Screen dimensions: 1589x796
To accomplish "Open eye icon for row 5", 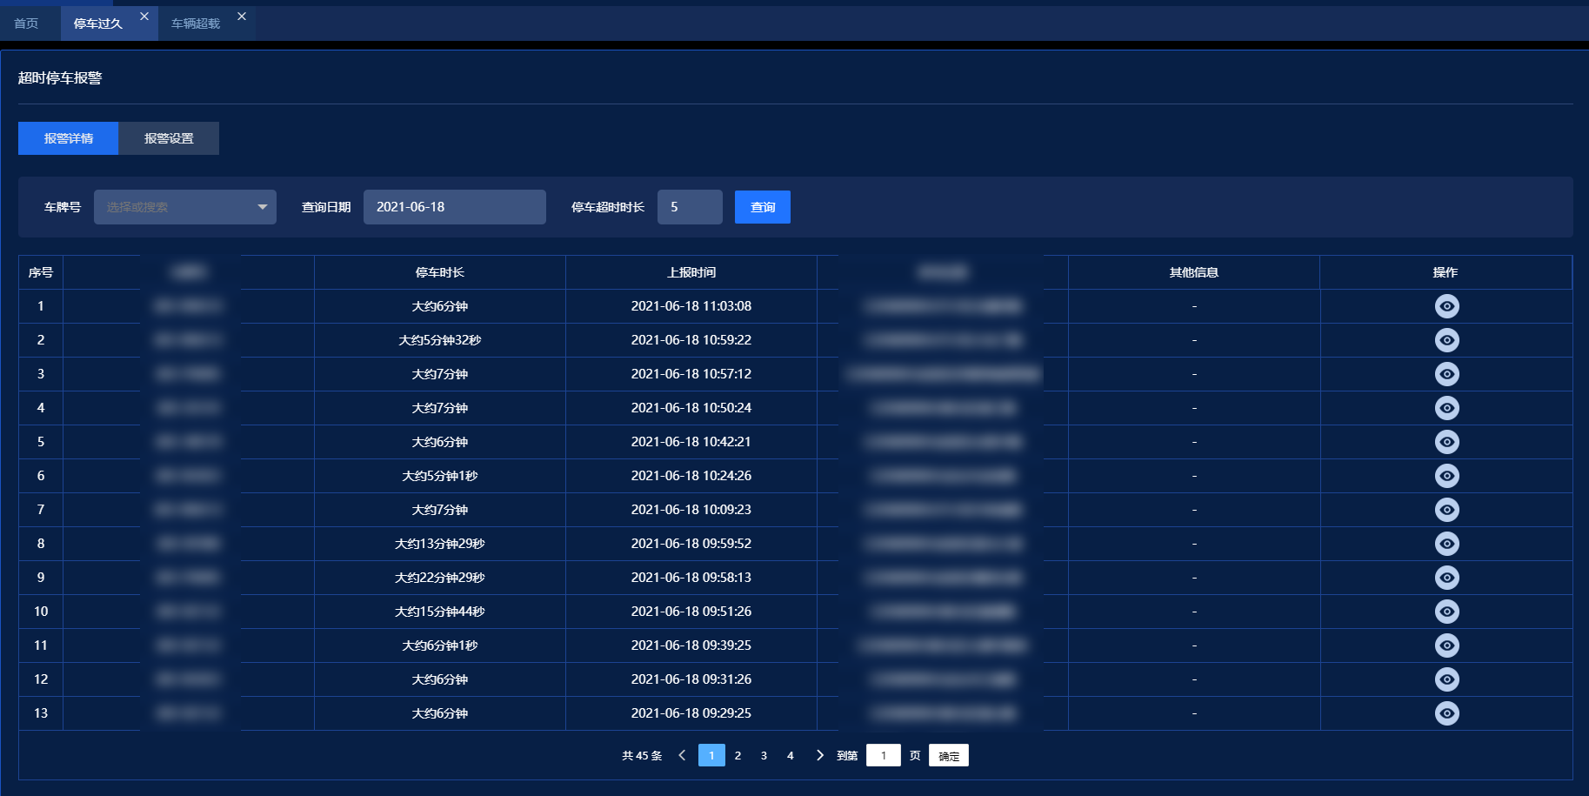I will [x=1446, y=442].
